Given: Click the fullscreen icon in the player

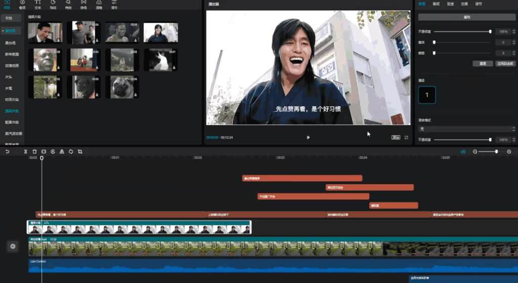Looking at the screenshot, I should 406,137.
